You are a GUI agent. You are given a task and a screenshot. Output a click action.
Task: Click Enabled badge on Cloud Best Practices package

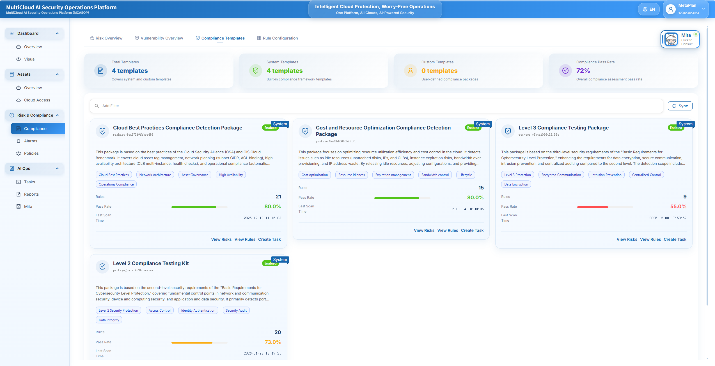pyautogui.click(x=268, y=128)
